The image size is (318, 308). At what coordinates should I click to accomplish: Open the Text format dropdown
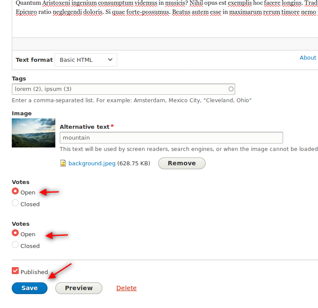pos(85,60)
